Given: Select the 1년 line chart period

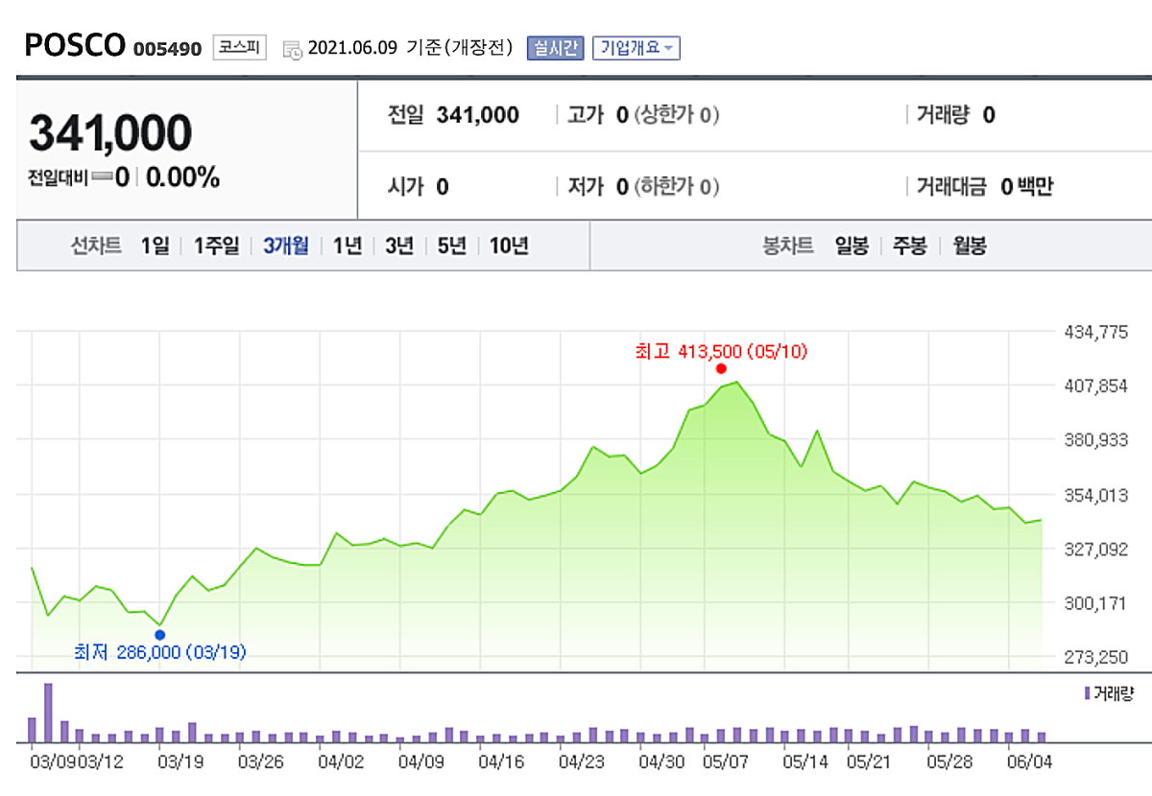Looking at the screenshot, I should click(348, 246).
